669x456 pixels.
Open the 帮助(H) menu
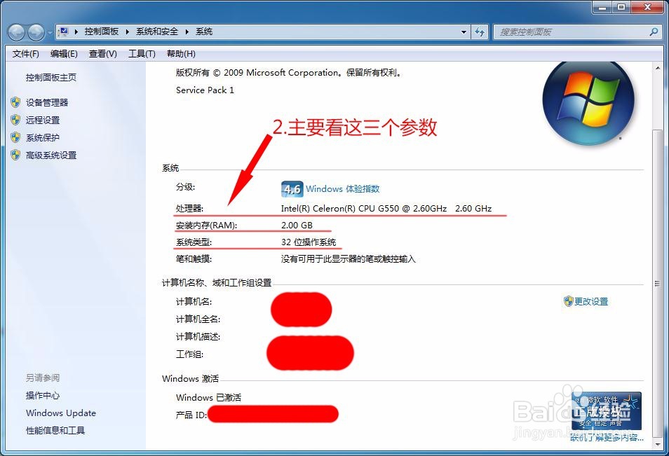[182, 54]
